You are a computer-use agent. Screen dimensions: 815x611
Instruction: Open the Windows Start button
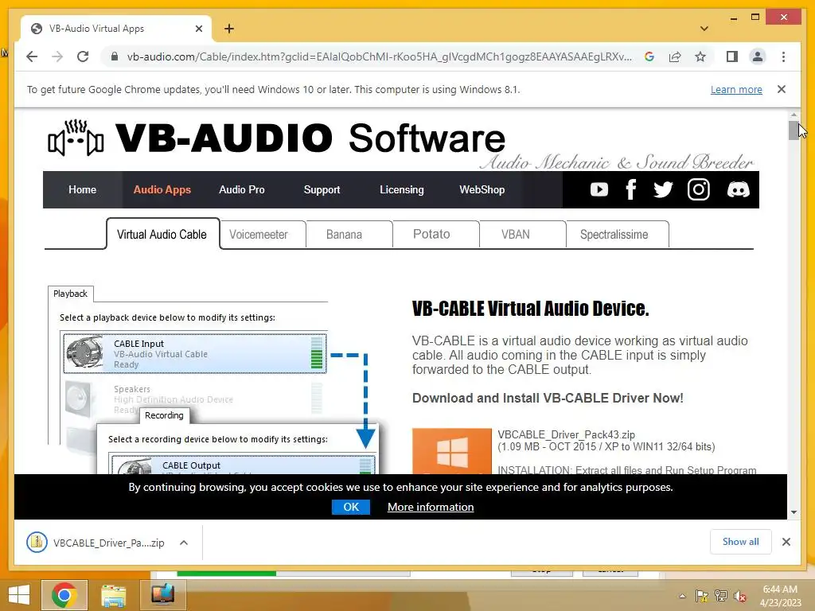coord(19,595)
